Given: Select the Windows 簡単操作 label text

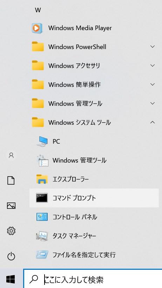Looking at the screenshot, I should 74,85.
